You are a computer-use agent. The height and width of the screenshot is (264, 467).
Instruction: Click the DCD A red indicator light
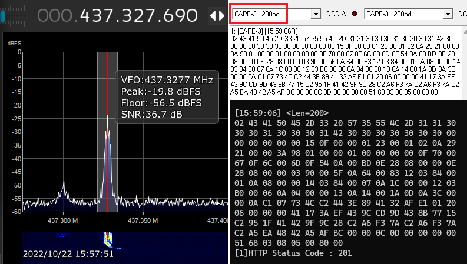click(355, 14)
